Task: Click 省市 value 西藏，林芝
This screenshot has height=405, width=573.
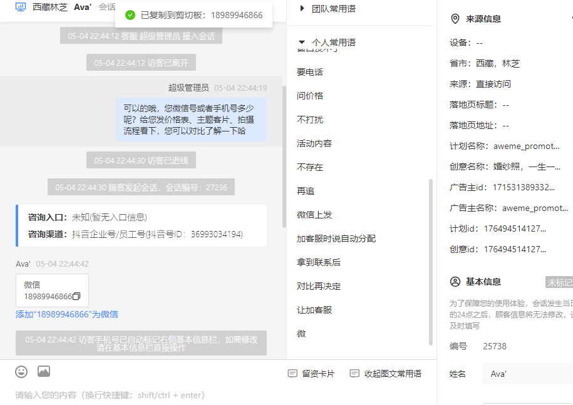Action: [x=498, y=64]
